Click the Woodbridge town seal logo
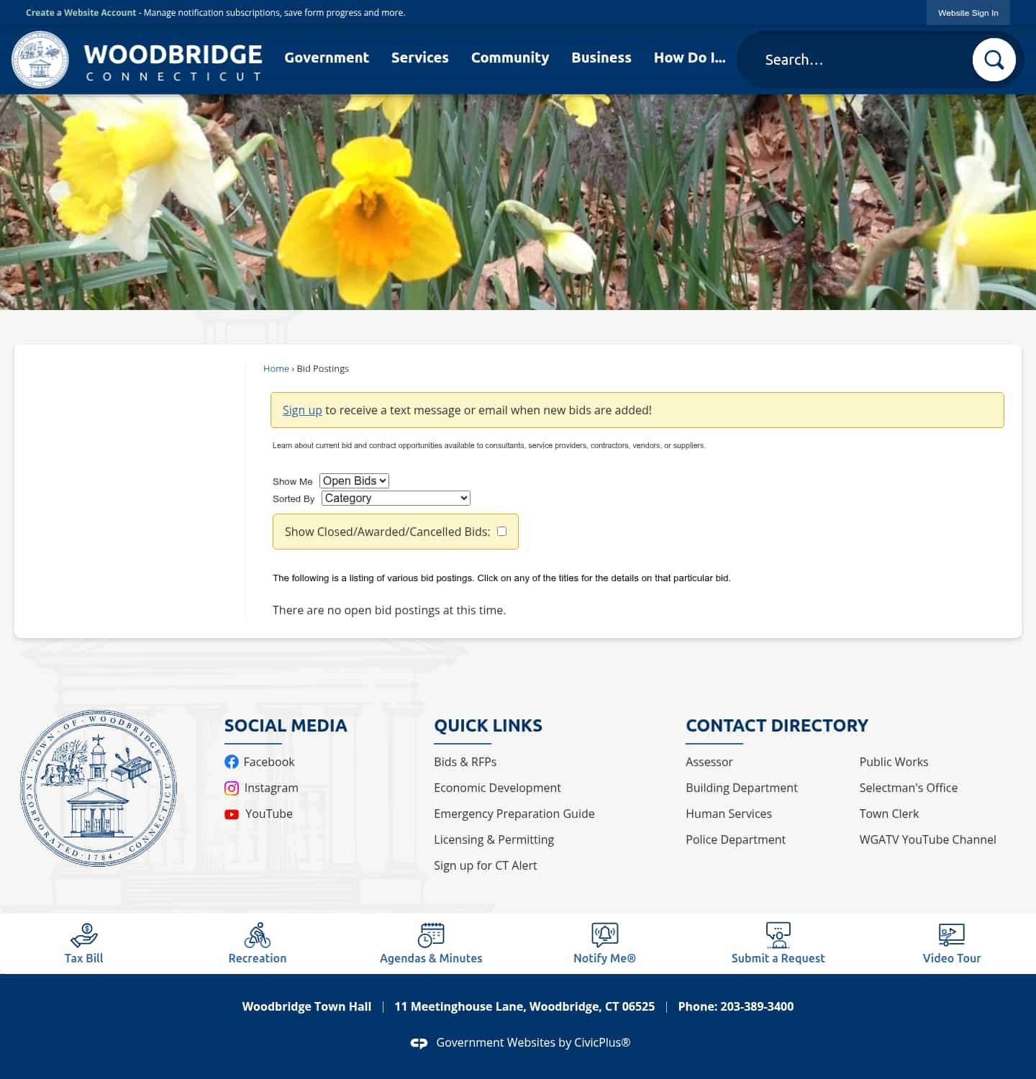Viewport: 1036px width, 1079px height. click(98, 789)
